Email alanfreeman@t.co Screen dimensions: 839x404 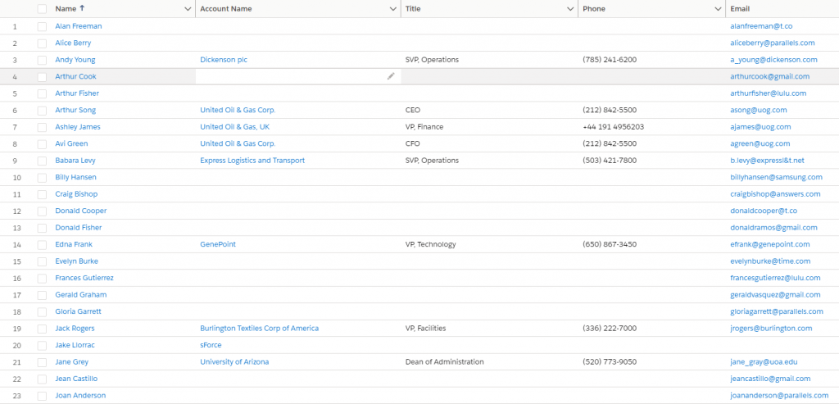(763, 26)
